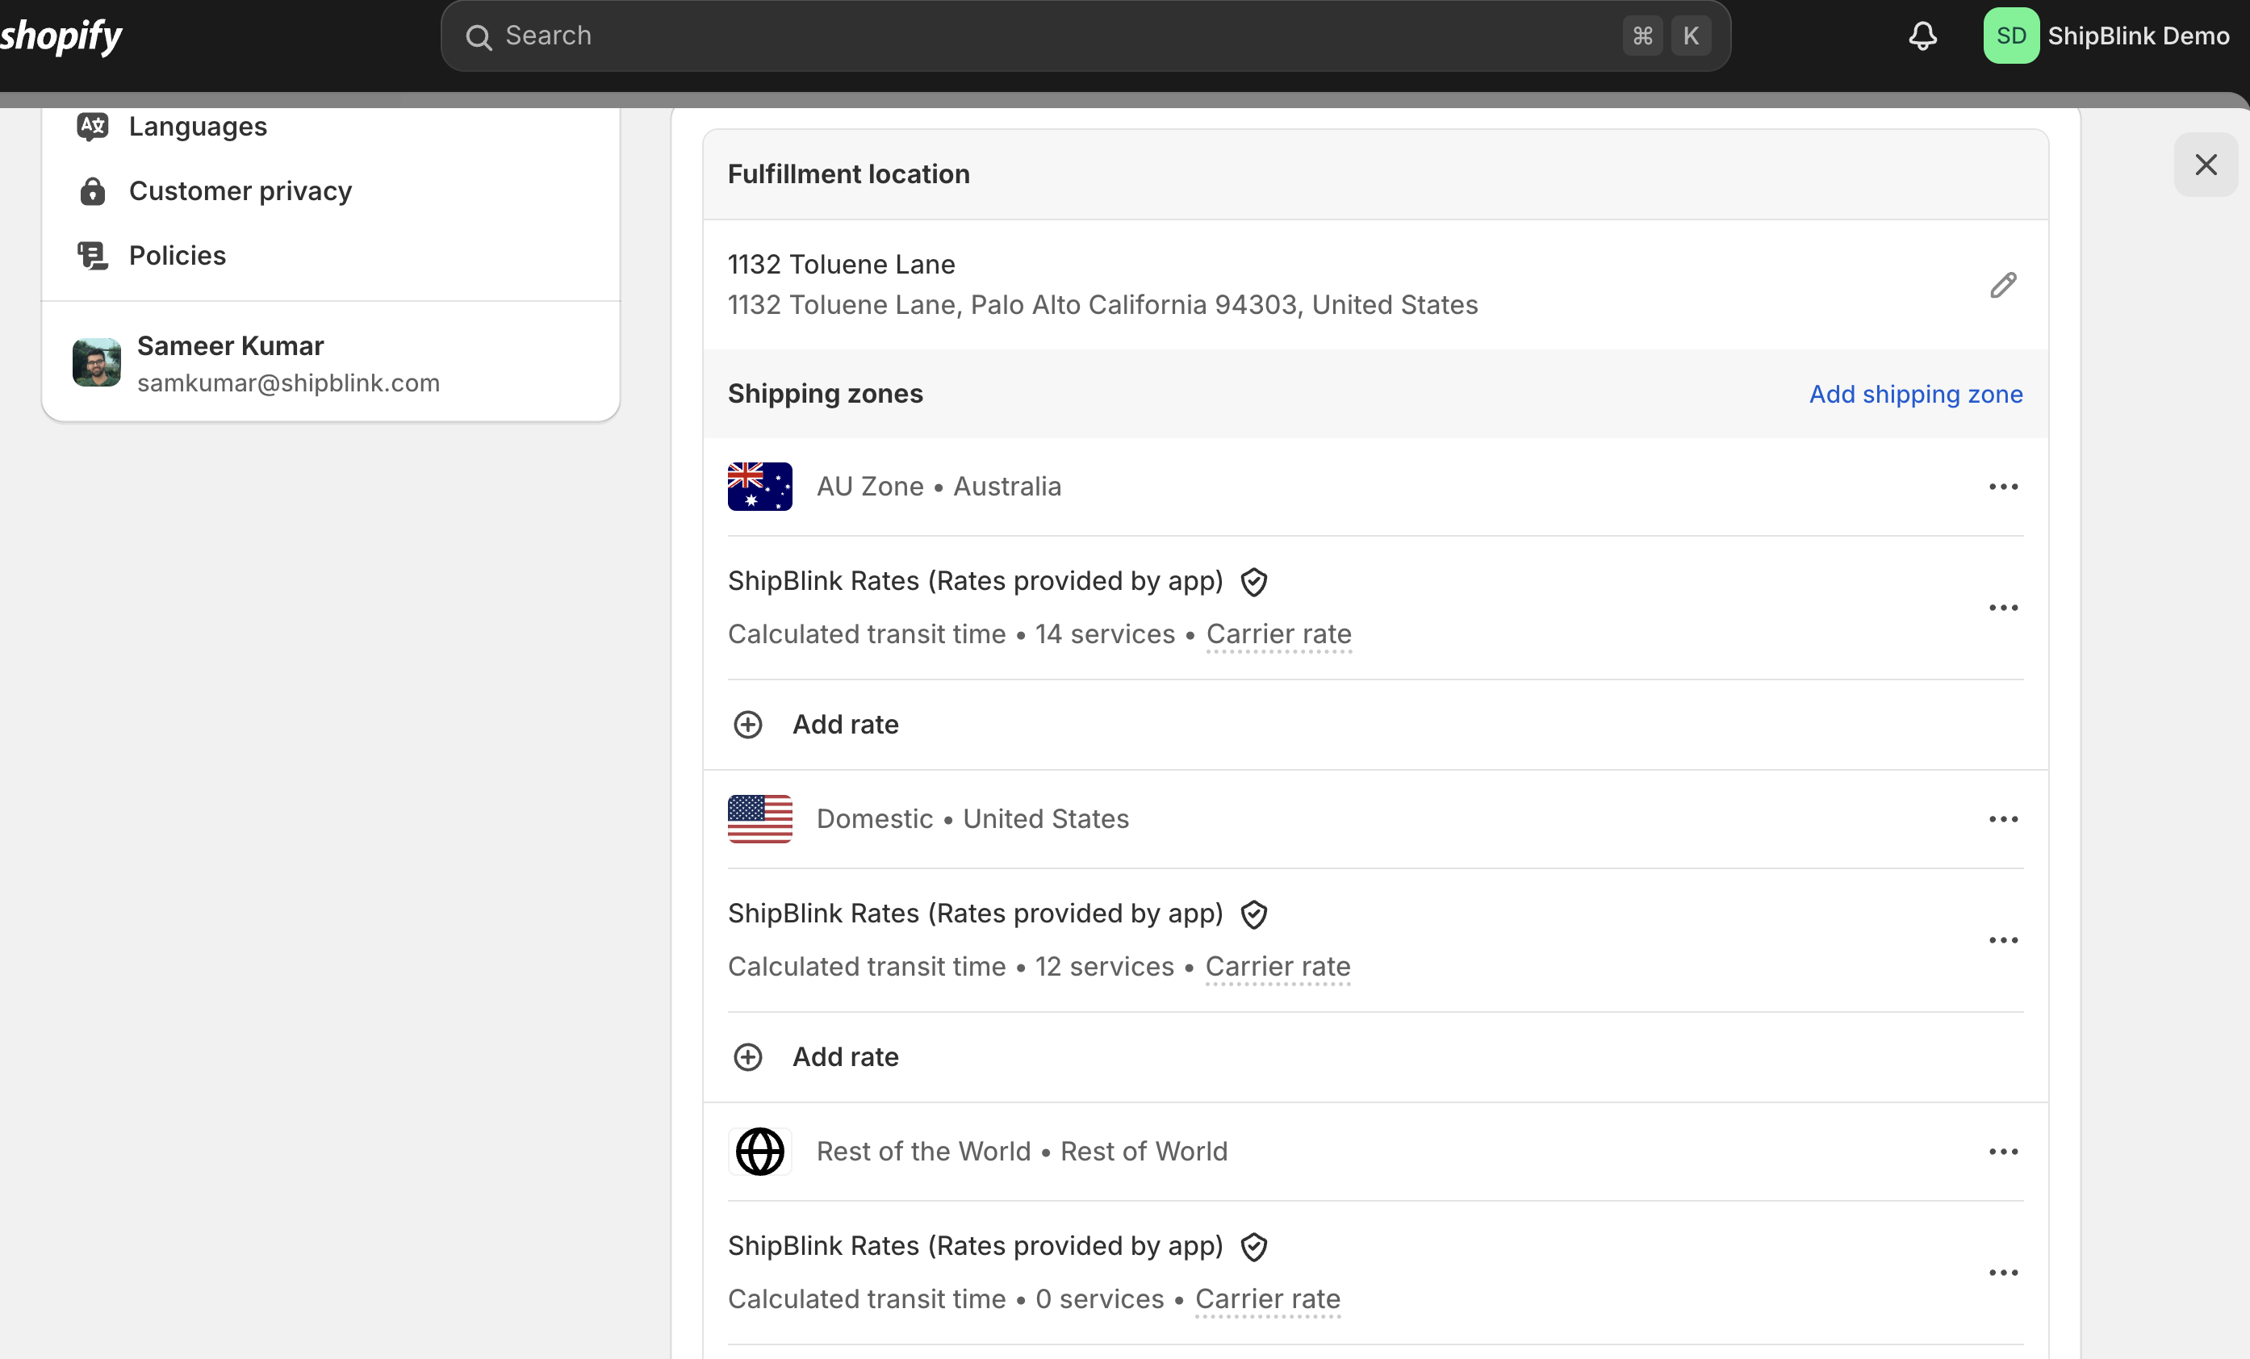The width and height of the screenshot is (2250, 1359).
Task: Click Add rate under AU Zone
Action: coord(845,724)
